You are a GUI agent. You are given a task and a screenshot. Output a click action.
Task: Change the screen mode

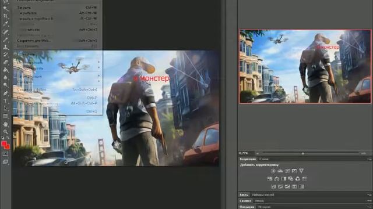6,162
